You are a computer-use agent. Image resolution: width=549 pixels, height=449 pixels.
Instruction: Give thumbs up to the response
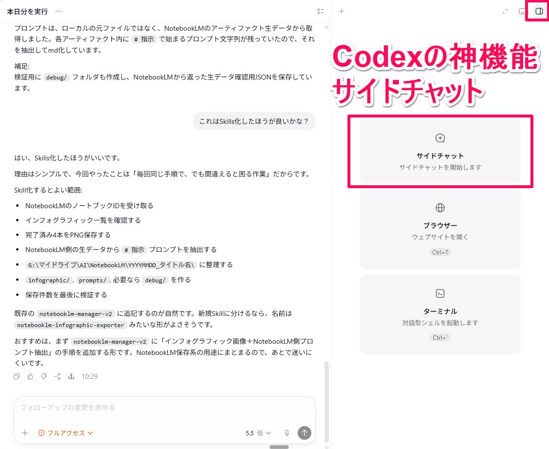tap(30, 377)
